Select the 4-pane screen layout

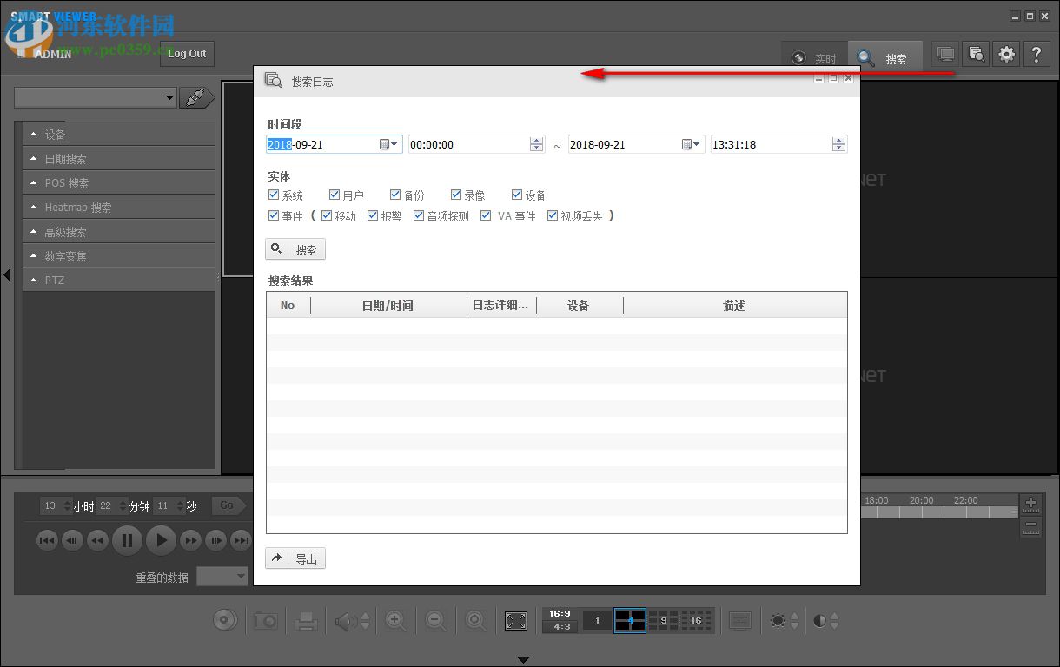click(x=630, y=620)
